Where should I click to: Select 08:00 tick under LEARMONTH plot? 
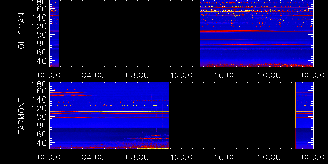[137, 157]
